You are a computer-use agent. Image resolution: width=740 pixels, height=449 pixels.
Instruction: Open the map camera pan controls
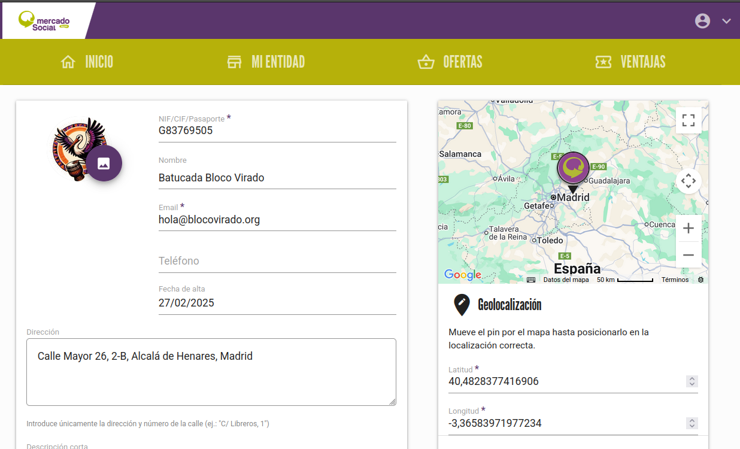pyautogui.click(x=689, y=181)
